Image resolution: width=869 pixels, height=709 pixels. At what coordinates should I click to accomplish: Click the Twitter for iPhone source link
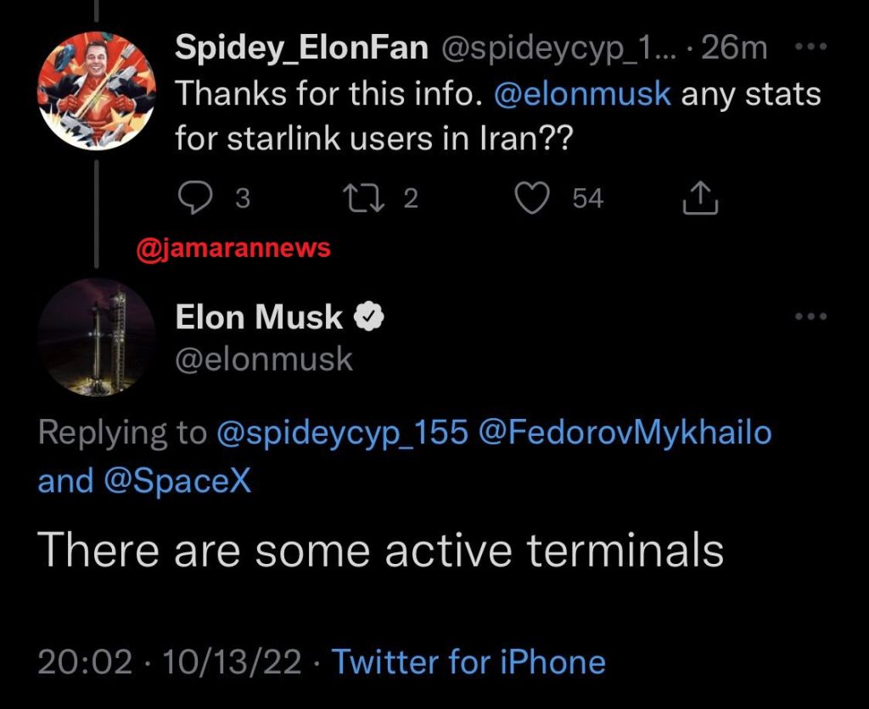(x=468, y=662)
